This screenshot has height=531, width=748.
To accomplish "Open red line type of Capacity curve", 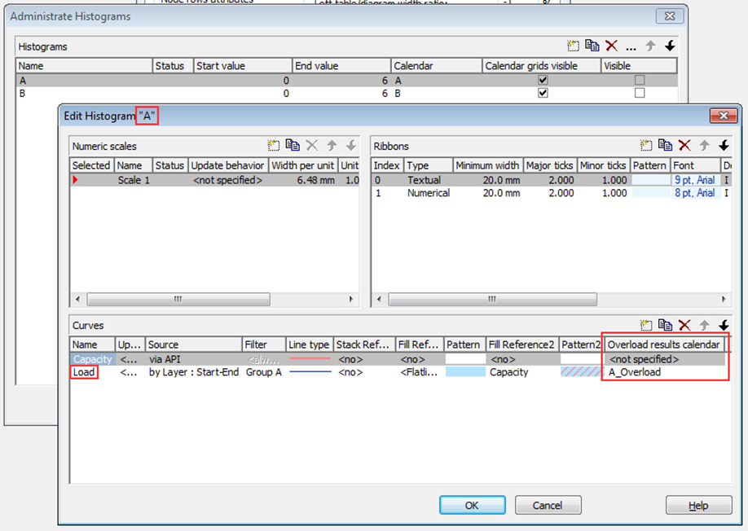I will (x=310, y=359).
